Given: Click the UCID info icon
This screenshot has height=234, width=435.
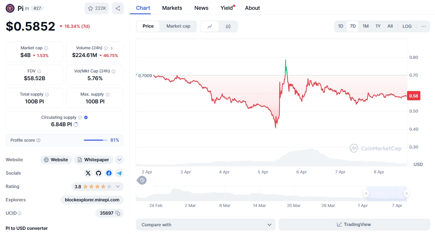Looking at the screenshot, I should click(x=20, y=213).
